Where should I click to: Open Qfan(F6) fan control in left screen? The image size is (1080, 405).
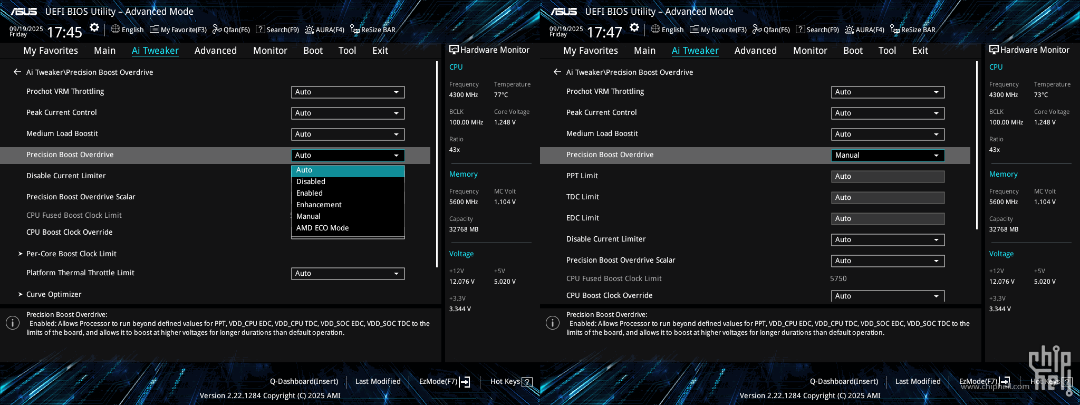click(x=231, y=30)
